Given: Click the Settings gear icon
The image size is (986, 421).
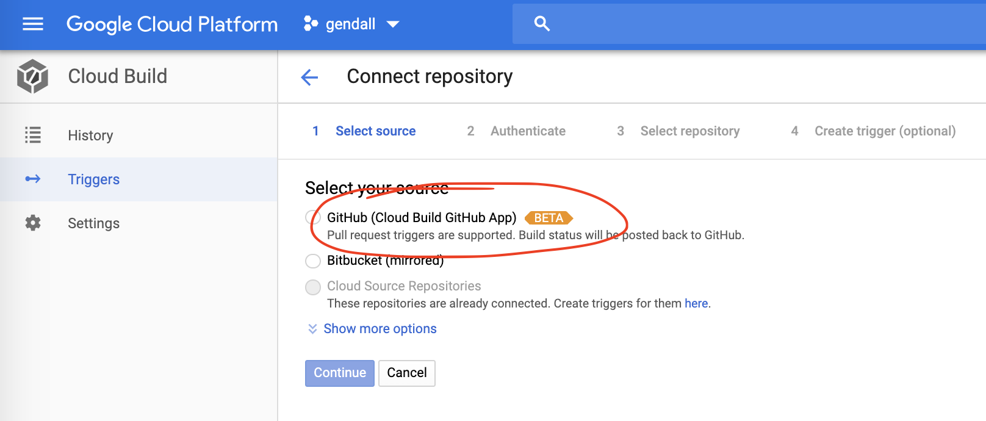Looking at the screenshot, I should (33, 223).
